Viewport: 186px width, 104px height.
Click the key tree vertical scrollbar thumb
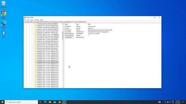pyautogui.click(x=63, y=35)
